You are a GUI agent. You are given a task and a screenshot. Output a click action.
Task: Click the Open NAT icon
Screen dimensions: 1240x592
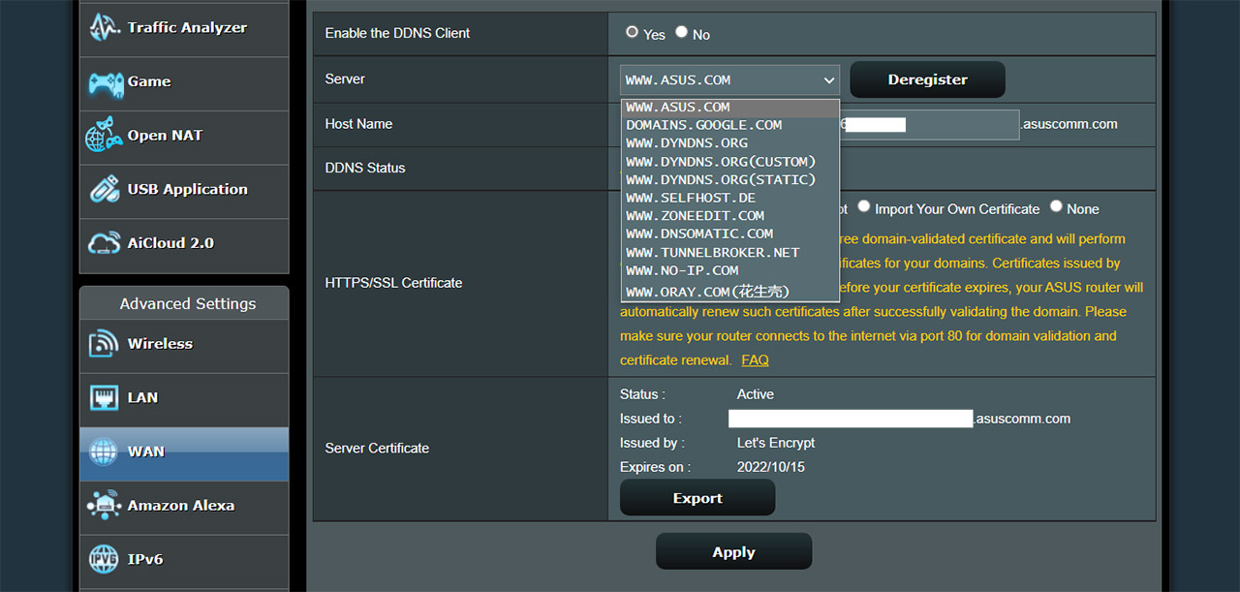point(105,136)
